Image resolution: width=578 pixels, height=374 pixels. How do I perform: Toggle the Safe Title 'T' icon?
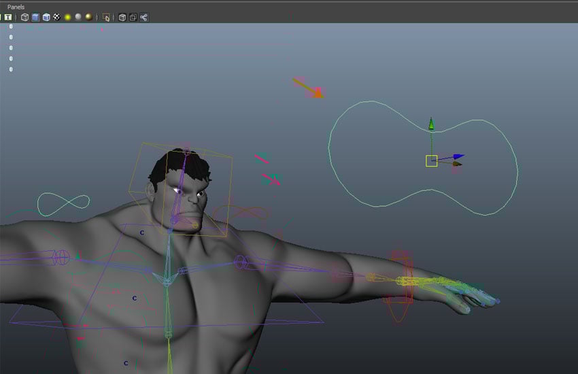point(8,17)
